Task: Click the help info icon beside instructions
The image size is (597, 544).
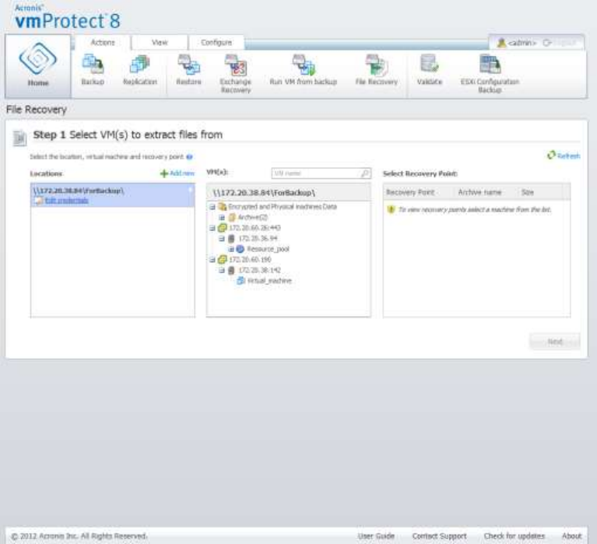Action: tap(189, 157)
